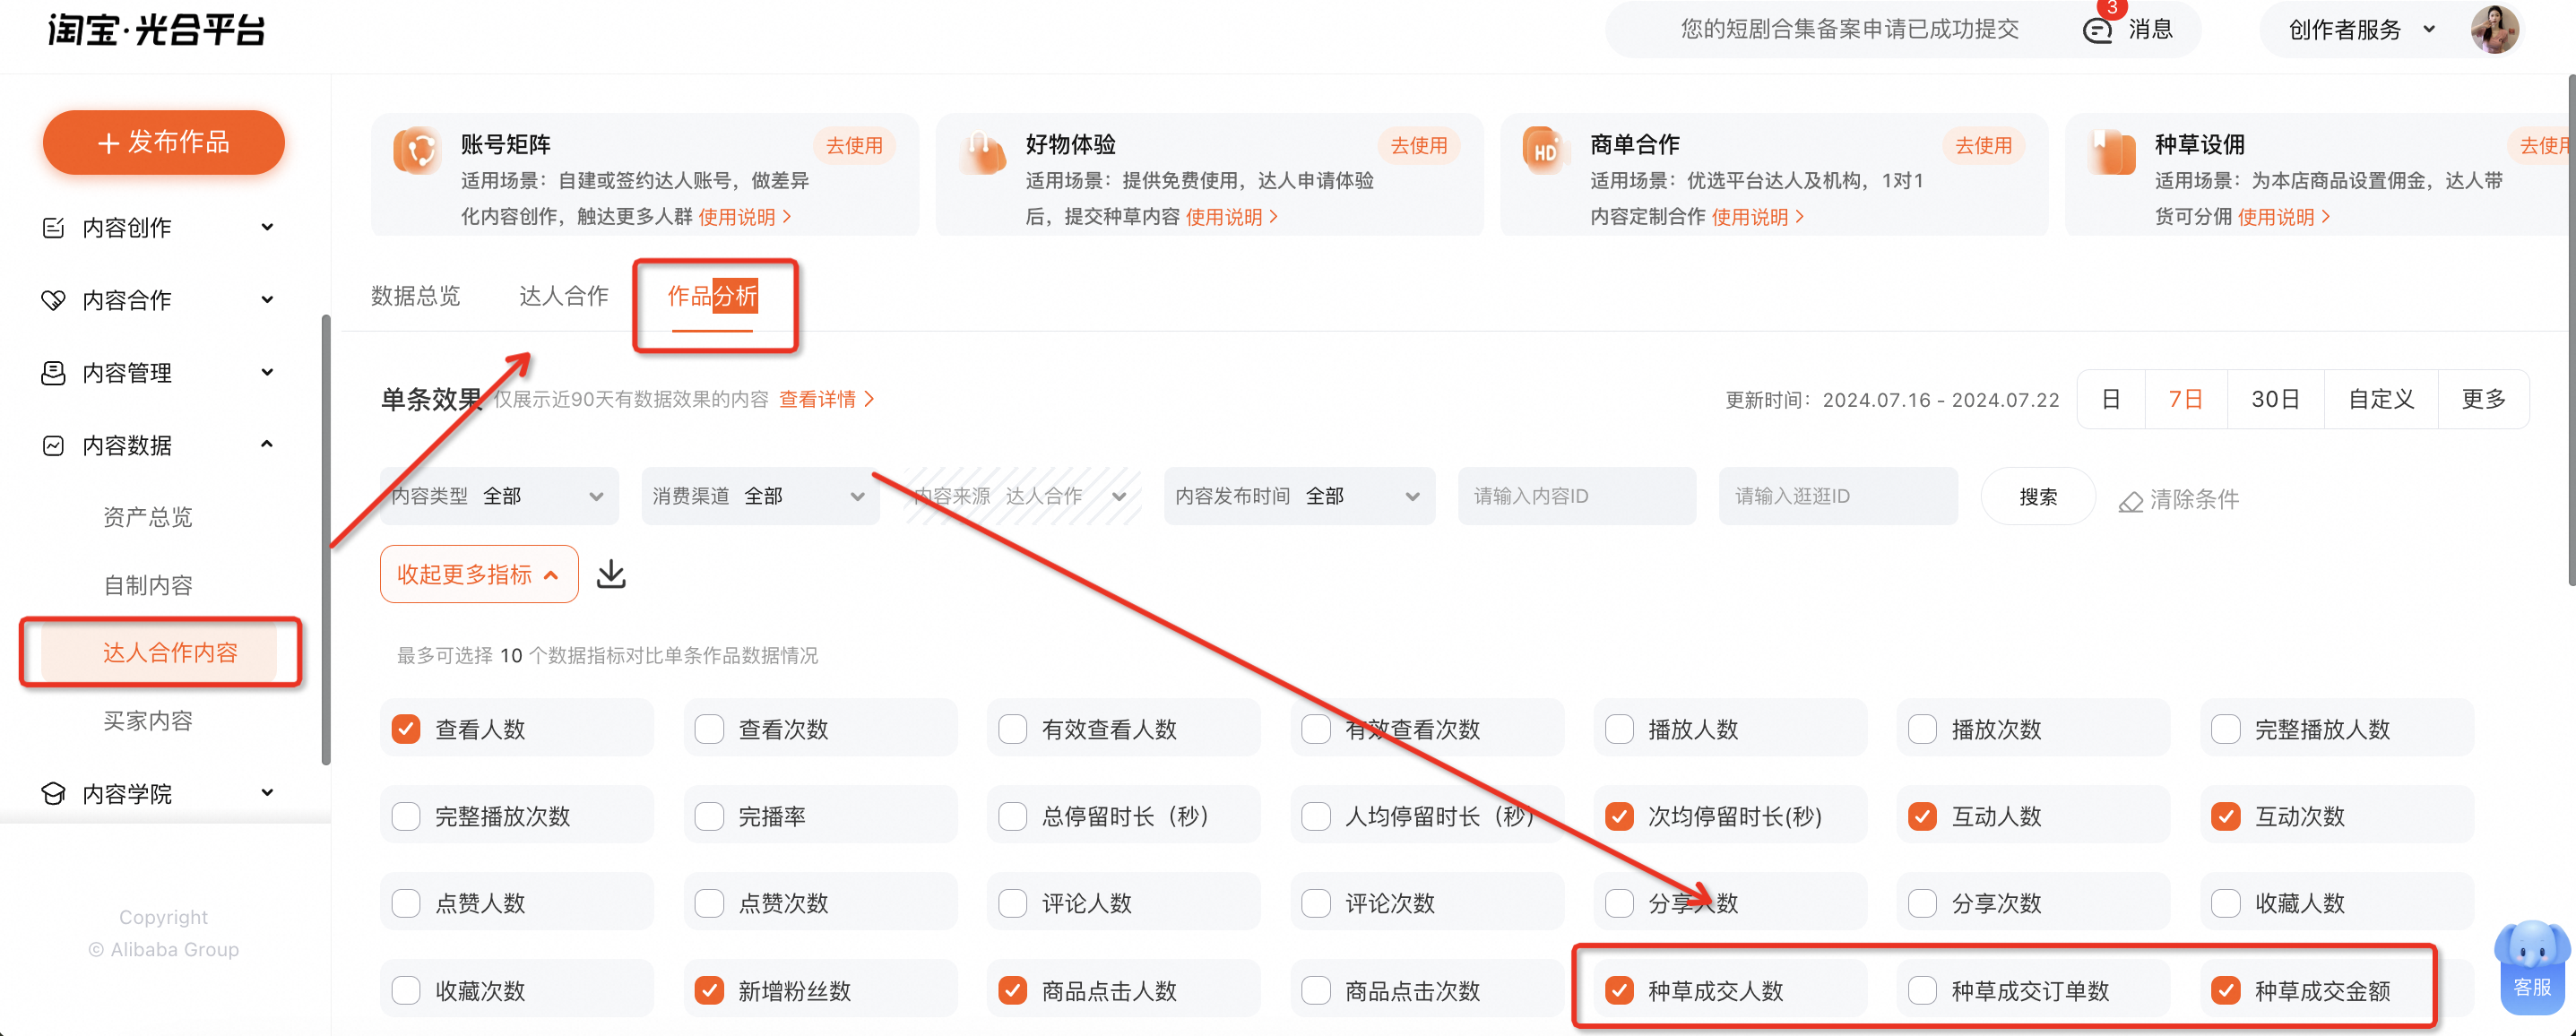Open the 创作者服务 dropdown
Viewport: 2576px width, 1036px height.
point(2361,30)
